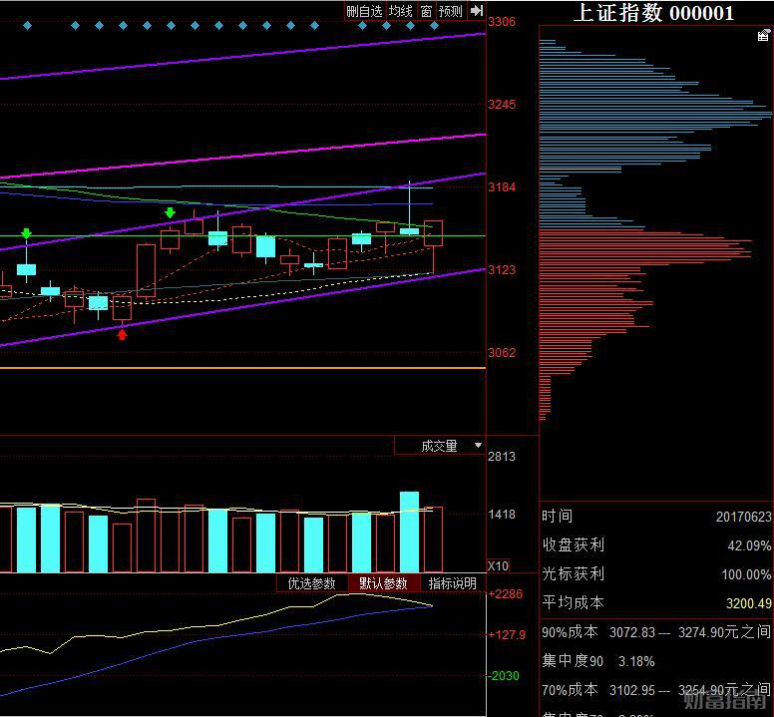The image size is (774, 717).
Task: Click the +127.9 indicator axis value
Action: click(507, 634)
